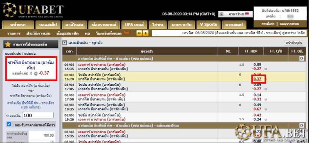Select -0.27 odds for 15:35 match
Viewport: 309px width, 143px height.
coord(257,69)
